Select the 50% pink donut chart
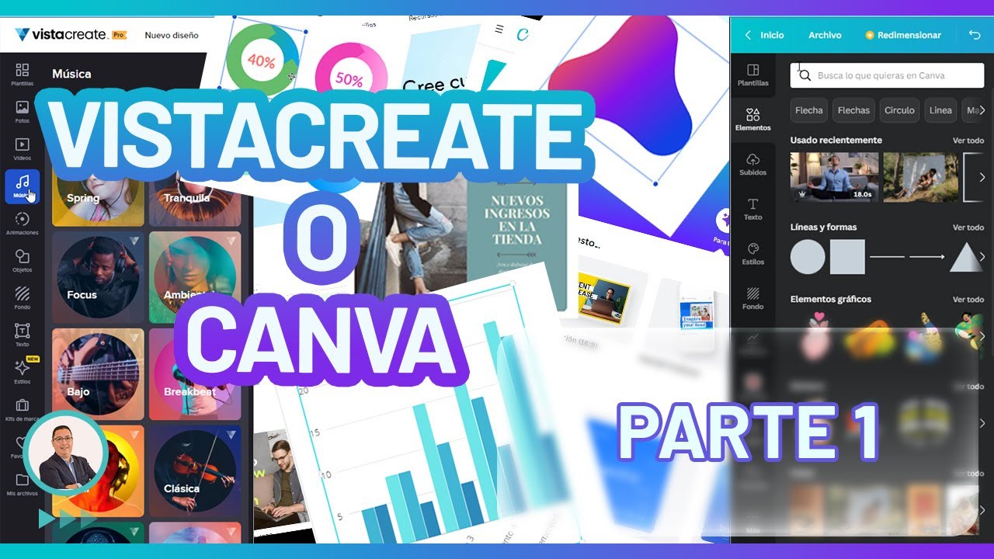Image resolution: width=994 pixels, height=559 pixels. click(x=350, y=78)
